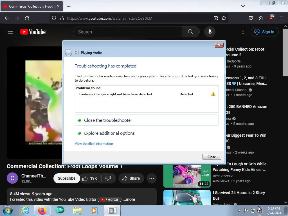
Task: Open Commercial Collection: Froot Volume 2 video
Action: (x=245, y=52)
